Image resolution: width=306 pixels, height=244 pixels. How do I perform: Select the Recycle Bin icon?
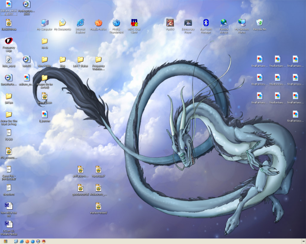pyautogui.click(x=260, y=24)
